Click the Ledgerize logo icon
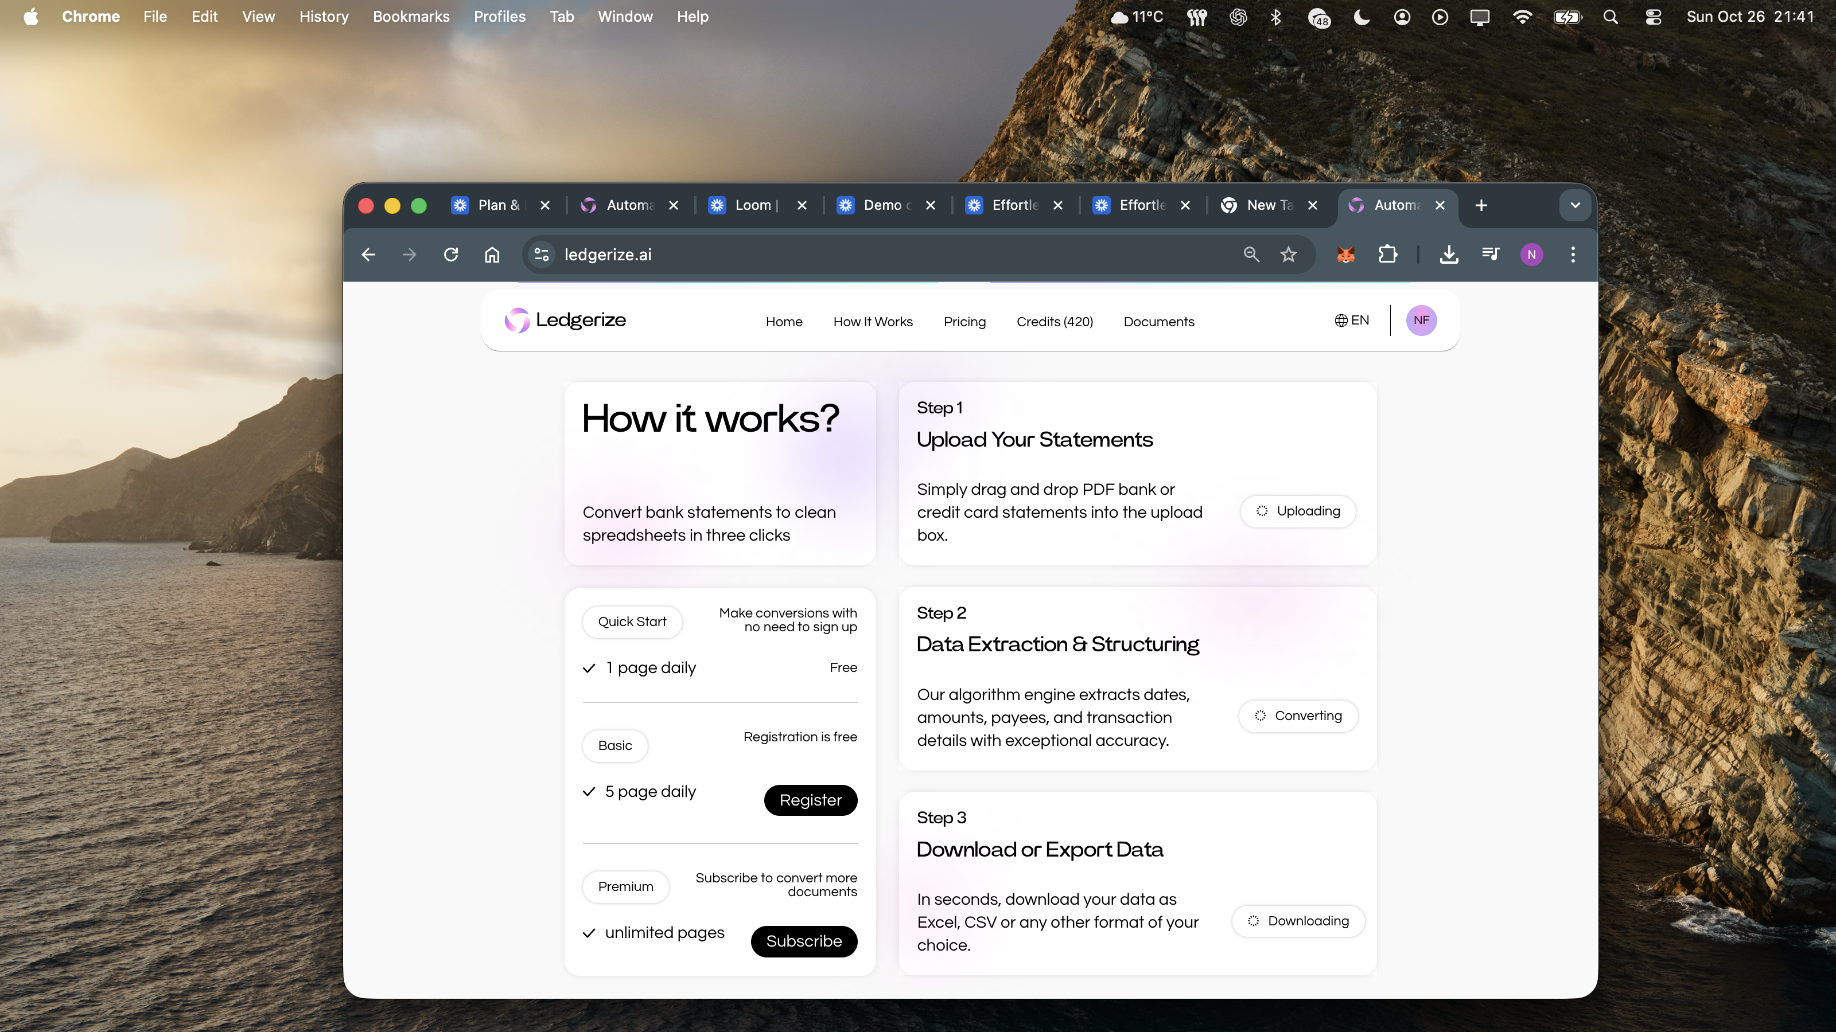This screenshot has width=1836, height=1032. pyautogui.click(x=517, y=320)
